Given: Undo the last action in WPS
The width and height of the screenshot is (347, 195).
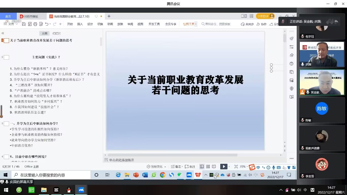Looking at the screenshot, I should click(x=47, y=24).
